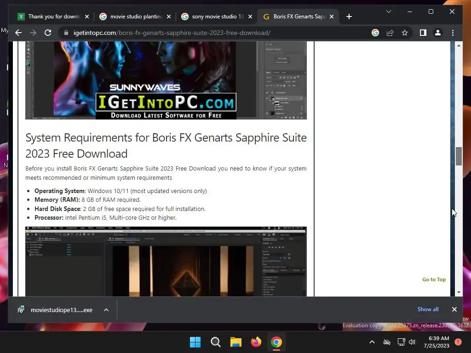
Task: Click the address bar URL
Action: (x=172, y=33)
